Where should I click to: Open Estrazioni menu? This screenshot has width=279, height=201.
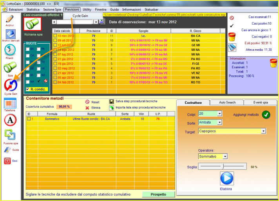coord(16,10)
